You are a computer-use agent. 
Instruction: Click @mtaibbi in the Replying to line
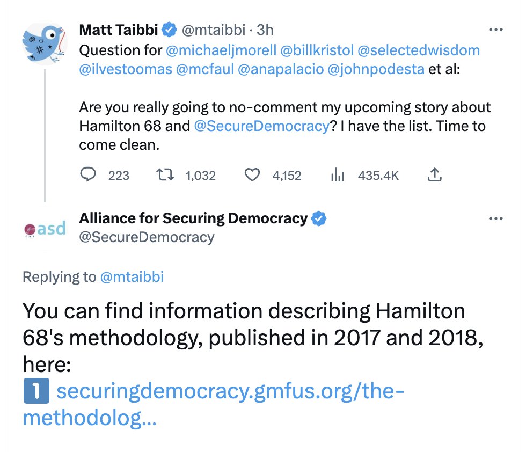point(132,277)
